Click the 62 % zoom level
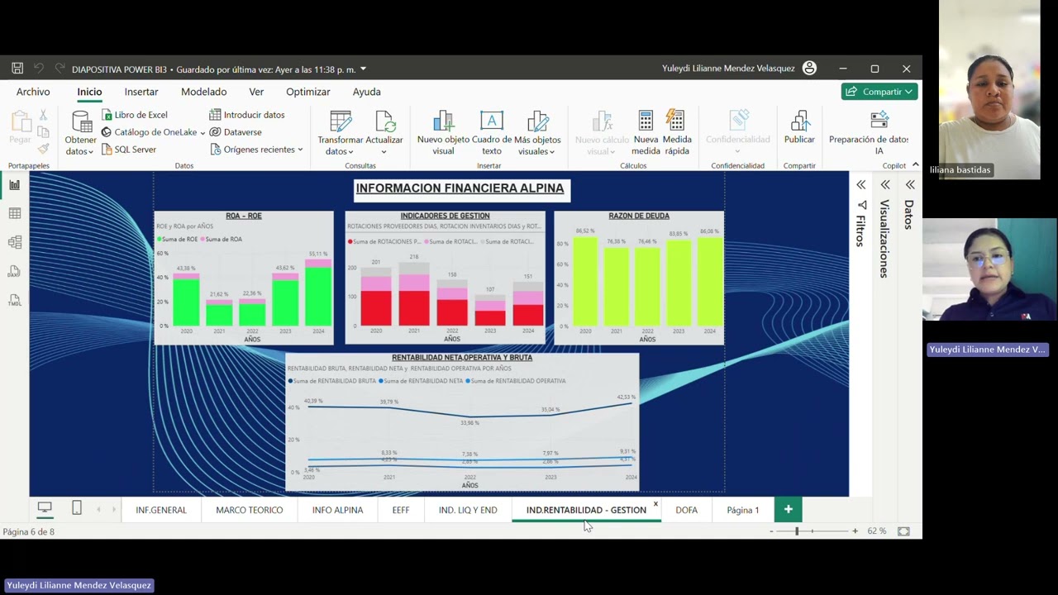The image size is (1058, 595). point(877,531)
